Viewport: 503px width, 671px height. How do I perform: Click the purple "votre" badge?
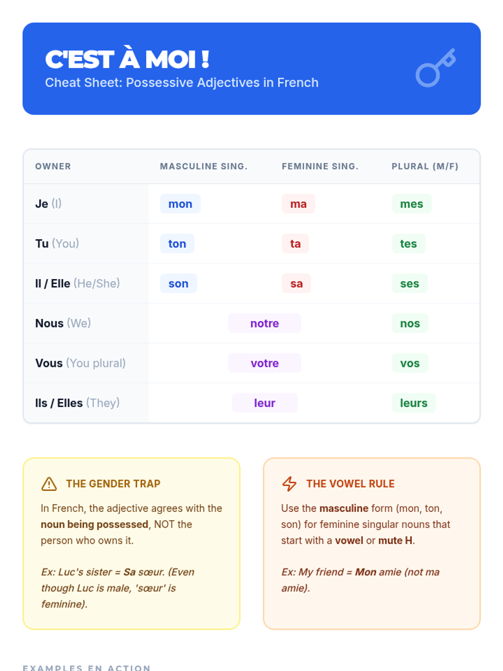click(x=264, y=363)
